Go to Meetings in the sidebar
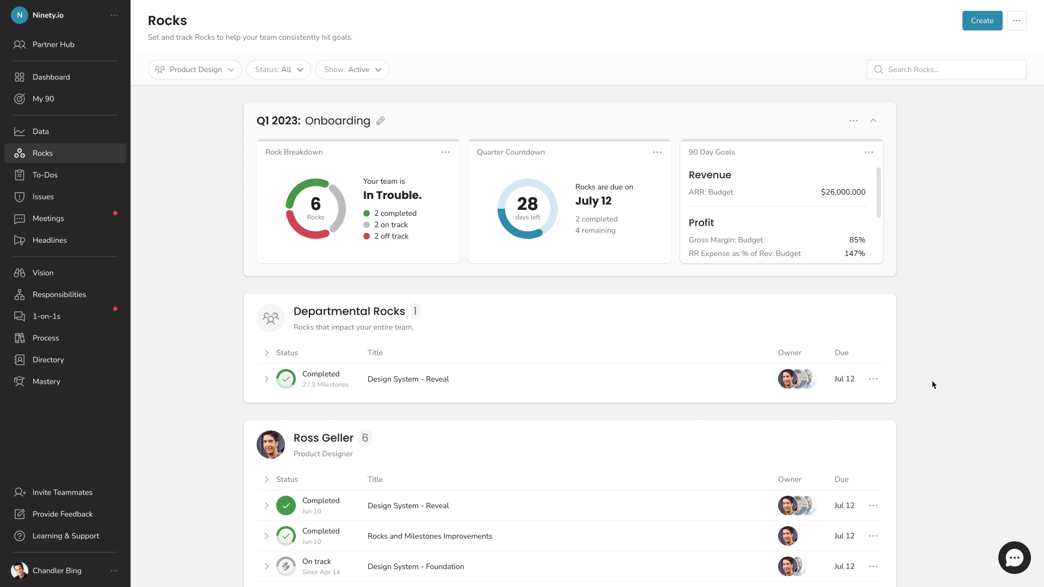The image size is (1044, 587). click(x=48, y=218)
